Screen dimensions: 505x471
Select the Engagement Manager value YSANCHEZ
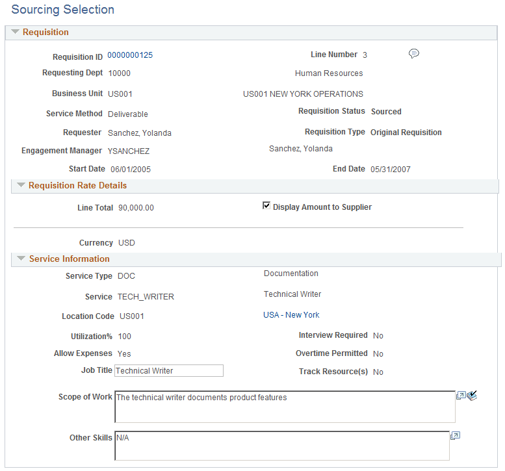click(129, 151)
